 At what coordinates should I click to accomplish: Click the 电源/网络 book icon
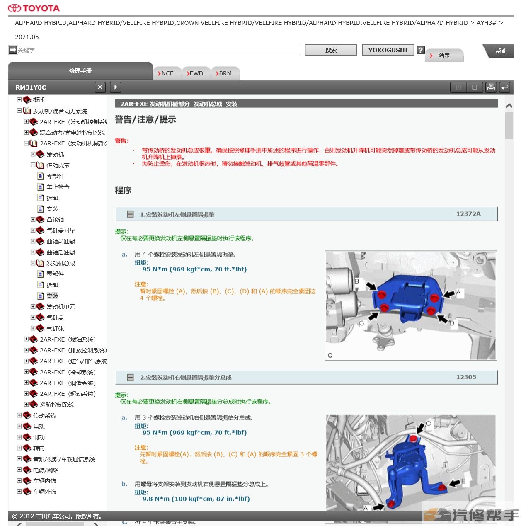pos(27,470)
